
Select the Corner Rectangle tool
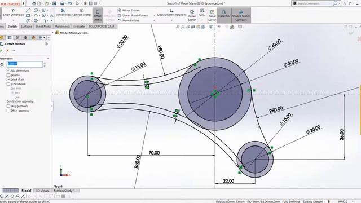tap(28, 15)
